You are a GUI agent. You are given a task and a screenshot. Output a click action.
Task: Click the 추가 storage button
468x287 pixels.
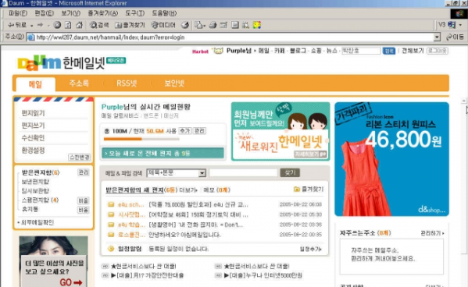tap(184, 130)
